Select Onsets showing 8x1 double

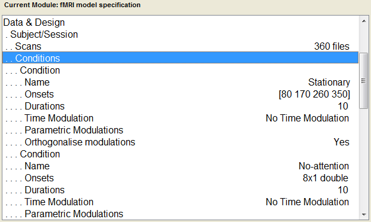pos(181,178)
